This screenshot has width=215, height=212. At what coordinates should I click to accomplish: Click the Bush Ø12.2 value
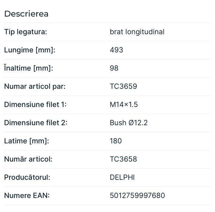click(x=129, y=123)
